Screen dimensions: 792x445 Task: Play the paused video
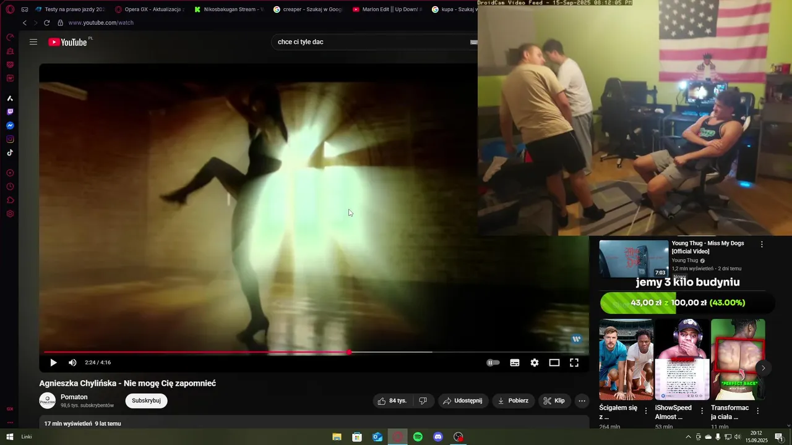pyautogui.click(x=53, y=363)
